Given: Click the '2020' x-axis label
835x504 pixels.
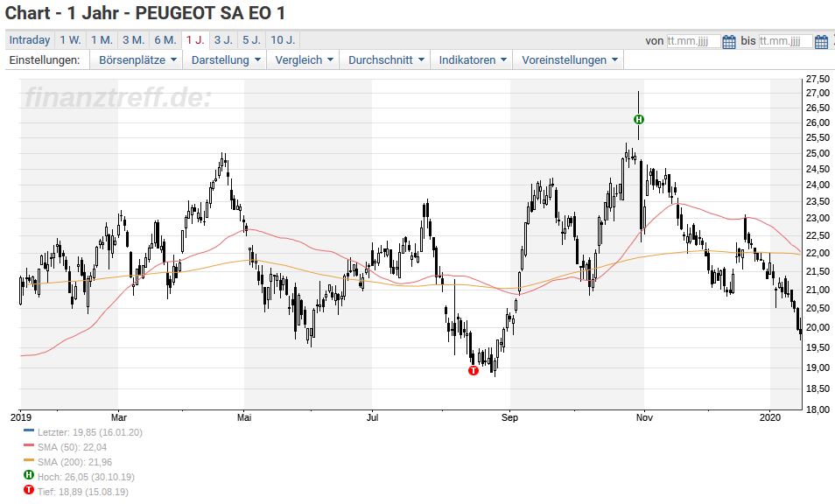Looking at the screenshot, I should 770,417.
